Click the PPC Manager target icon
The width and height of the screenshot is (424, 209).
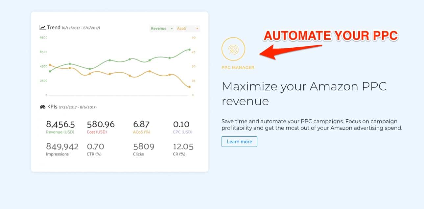[x=233, y=49]
